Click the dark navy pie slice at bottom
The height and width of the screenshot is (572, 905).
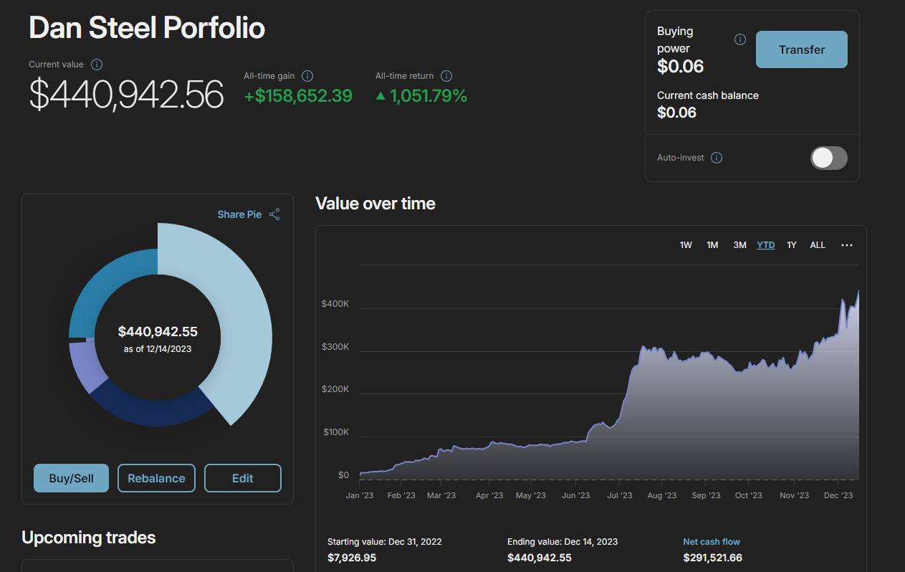[x=150, y=409]
